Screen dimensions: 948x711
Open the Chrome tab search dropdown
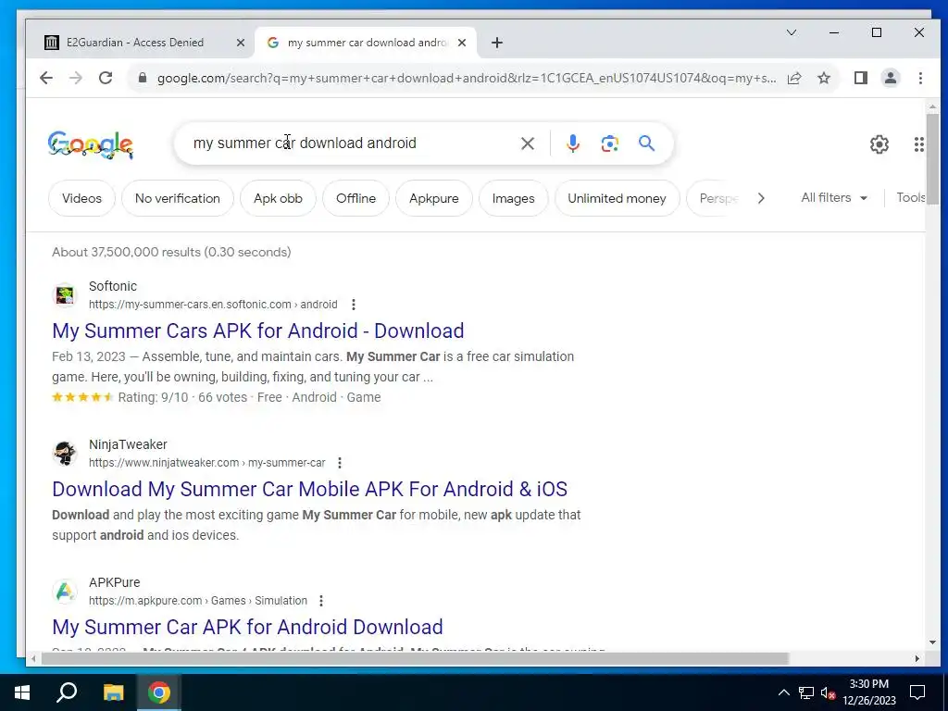792,32
